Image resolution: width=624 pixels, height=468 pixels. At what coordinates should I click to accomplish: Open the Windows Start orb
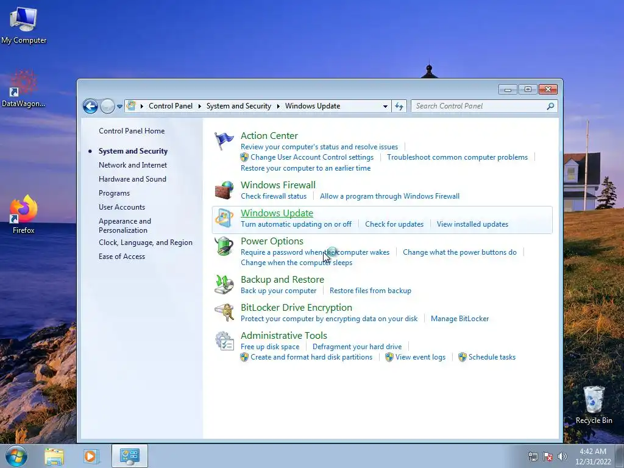click(x=16, y=456)
